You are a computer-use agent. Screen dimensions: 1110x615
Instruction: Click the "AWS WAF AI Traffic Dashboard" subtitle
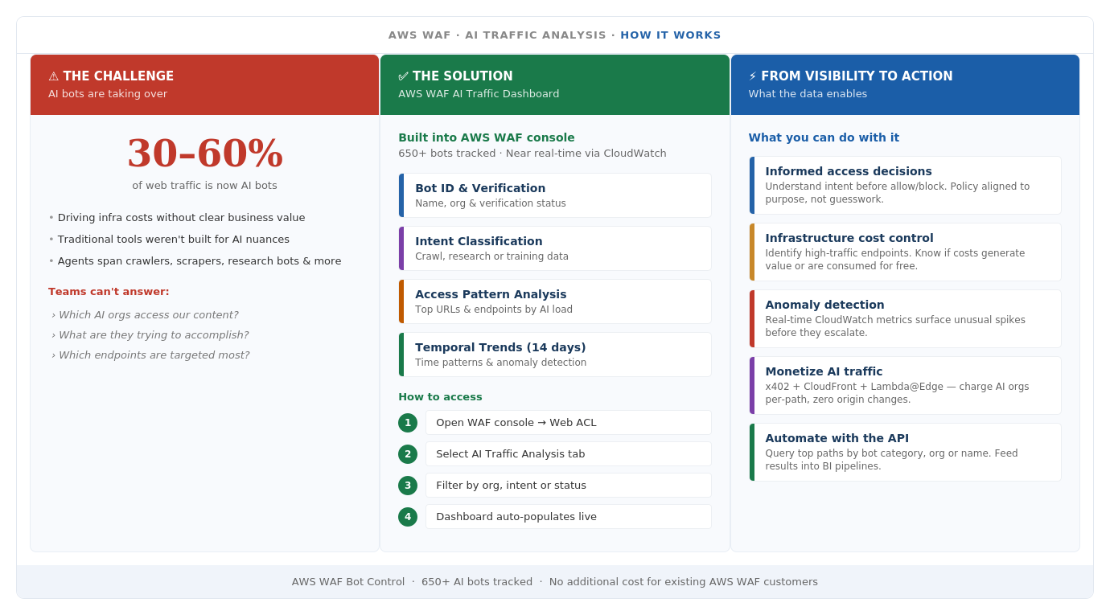[x=479, y=94]
